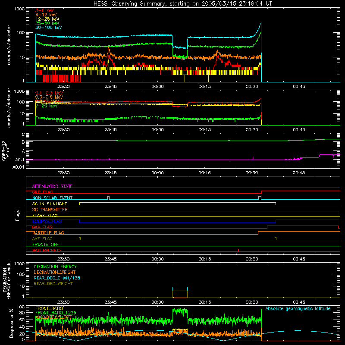
Task: Click the FRONT_RATIO_1225 legend label
Action: coord(56,313)
